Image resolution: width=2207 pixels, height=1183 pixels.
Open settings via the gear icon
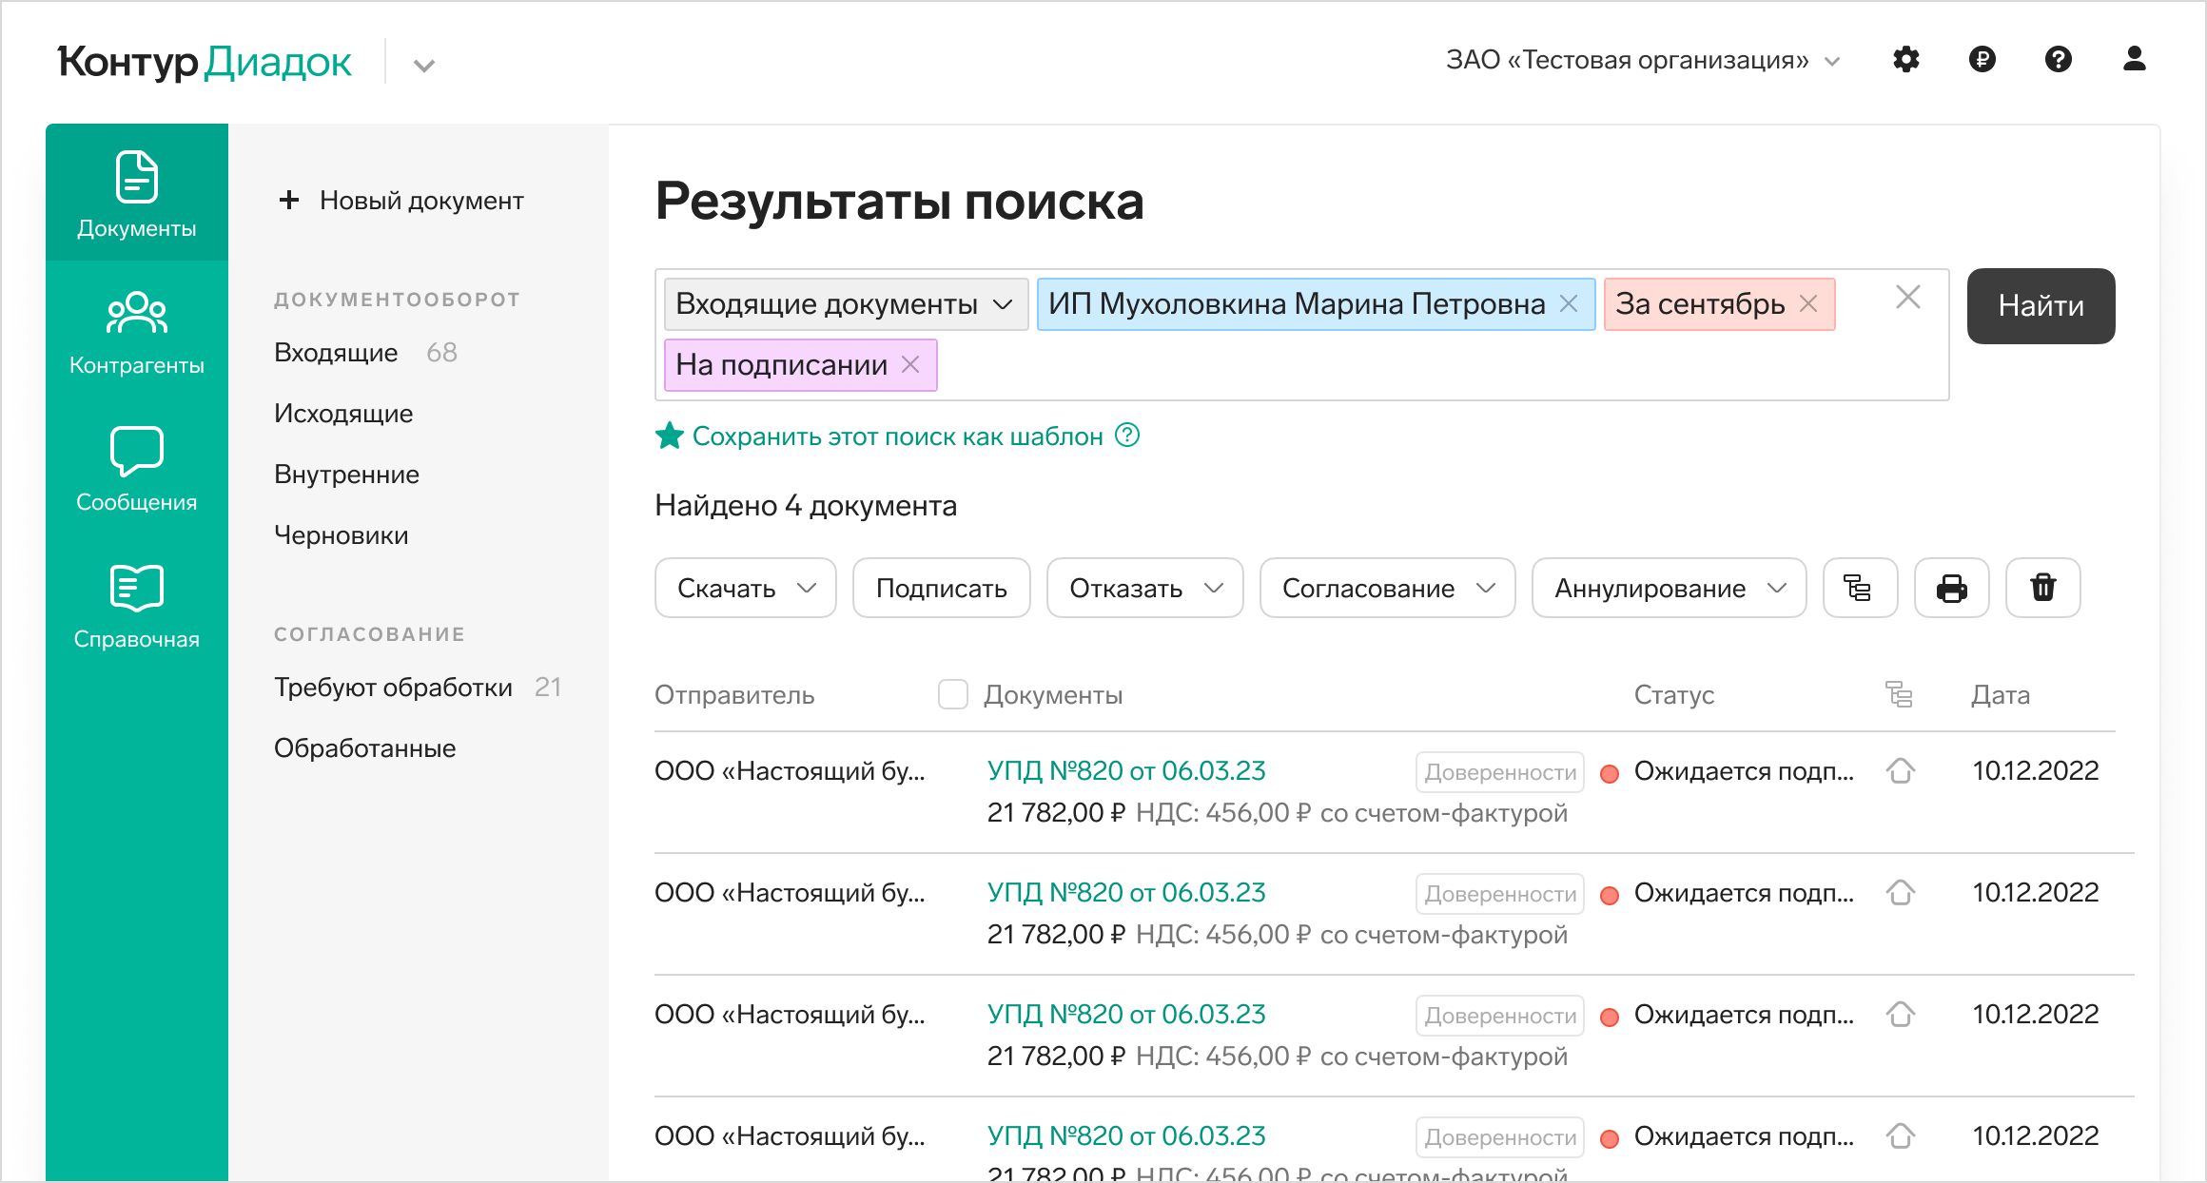tap(1906, 60)
